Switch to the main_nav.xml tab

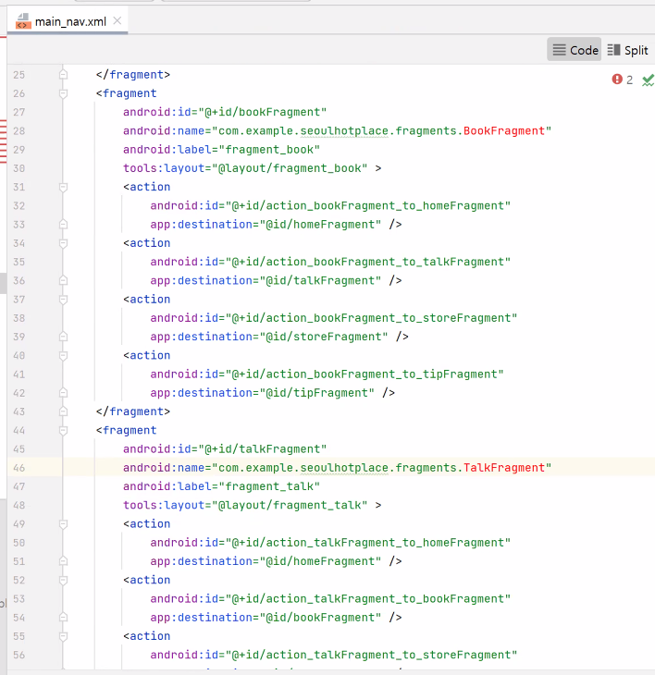(68, 21)
